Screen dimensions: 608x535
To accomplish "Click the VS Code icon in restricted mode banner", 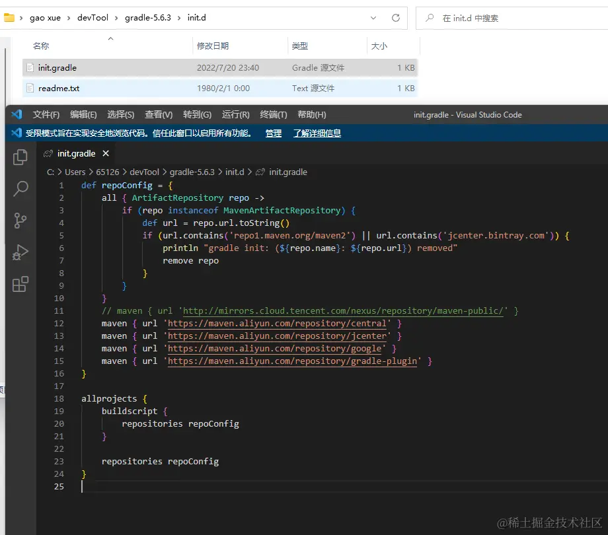I will pyautogui.click(x=17, y=133).
